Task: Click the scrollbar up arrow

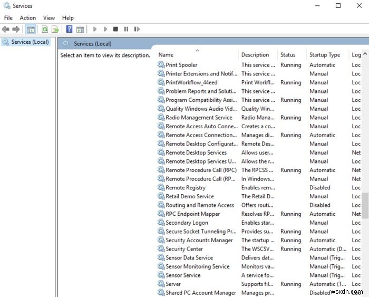Action: coord(365,54)
